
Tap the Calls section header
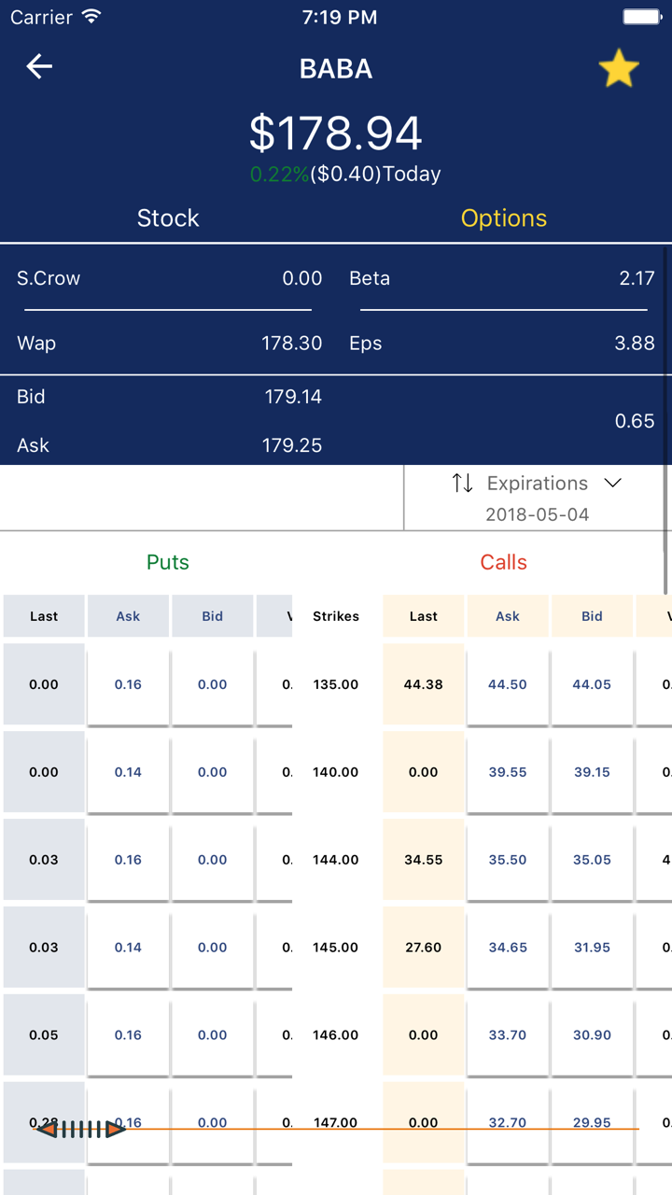(x=504, y=562)
